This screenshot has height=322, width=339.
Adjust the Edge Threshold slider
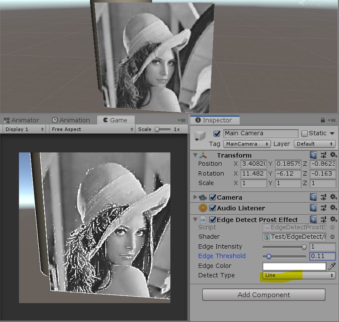[x=284, y=256]
